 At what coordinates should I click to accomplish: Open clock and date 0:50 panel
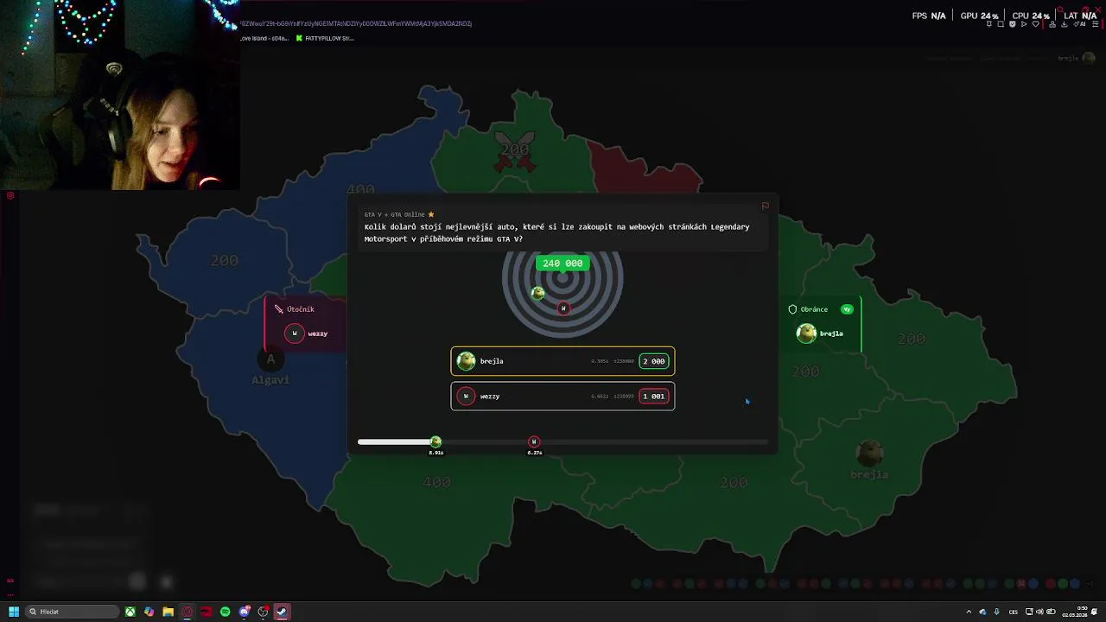pyautogui.click(x=1075, y=612)
